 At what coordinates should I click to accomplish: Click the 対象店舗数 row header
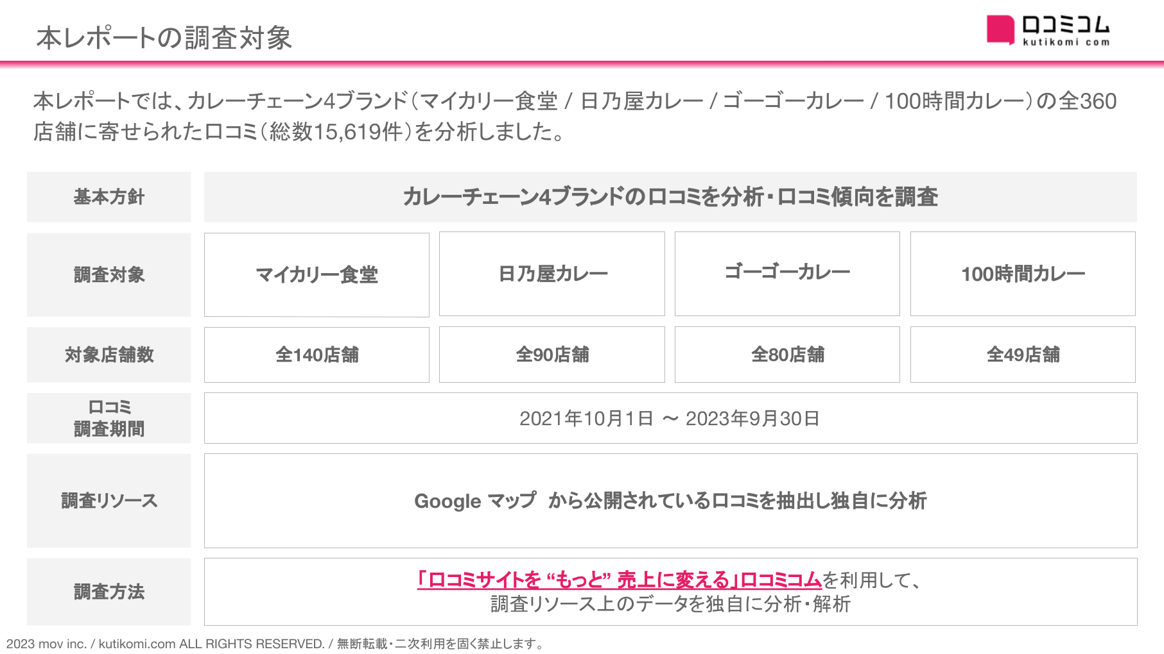109,355
